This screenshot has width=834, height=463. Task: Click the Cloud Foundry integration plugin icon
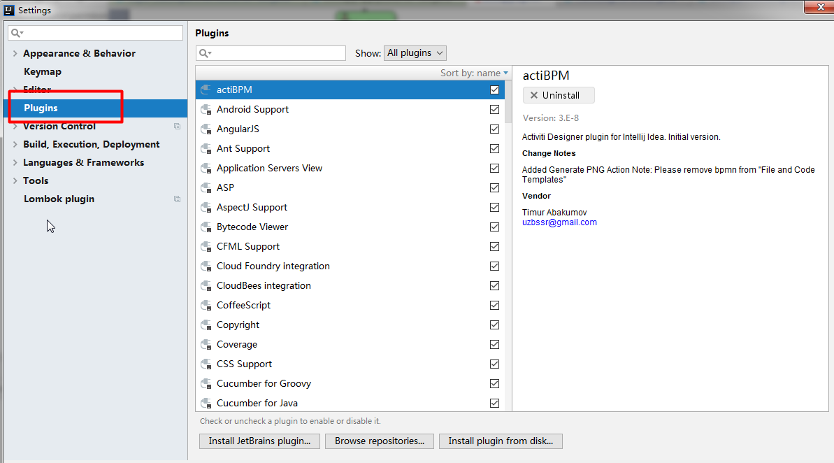coord(206,266)
